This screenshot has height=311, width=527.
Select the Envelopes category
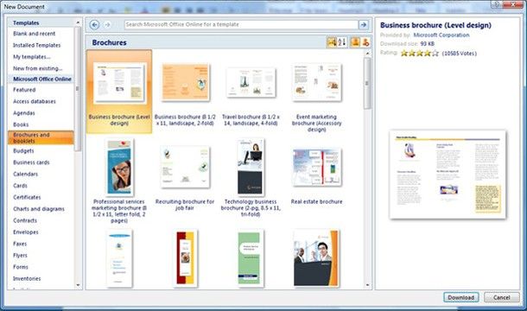tap(26, 232)
